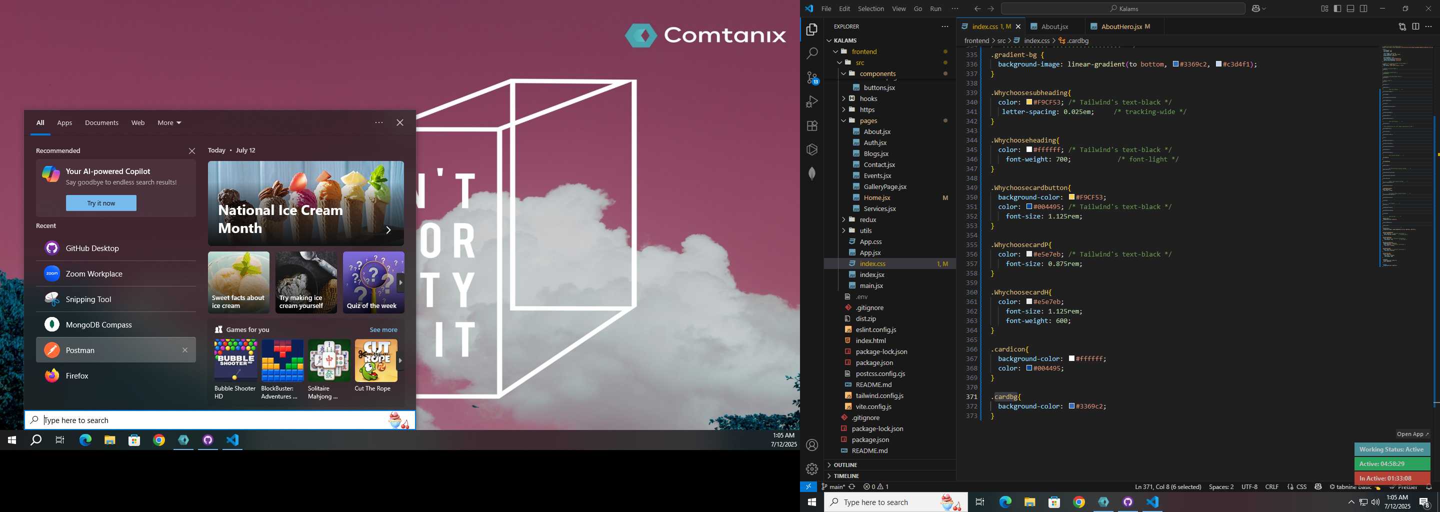The height and width of the screenshot is (512, 1440).
Task: Open the File menu in VS Code
Action: pos(826,9)
